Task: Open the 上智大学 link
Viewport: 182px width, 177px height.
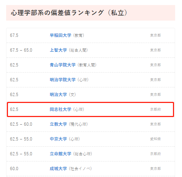Action: (x=58, y=50)
